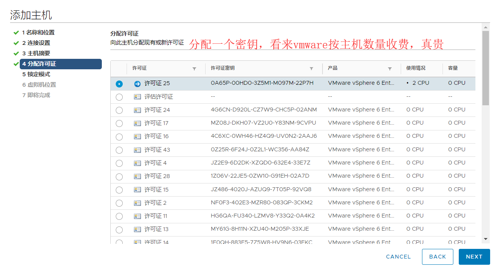The height and width of the screenshot is (269, 494).
Task: Choose the radio button for 许可证 16
Action: click(x=119, y=137)
